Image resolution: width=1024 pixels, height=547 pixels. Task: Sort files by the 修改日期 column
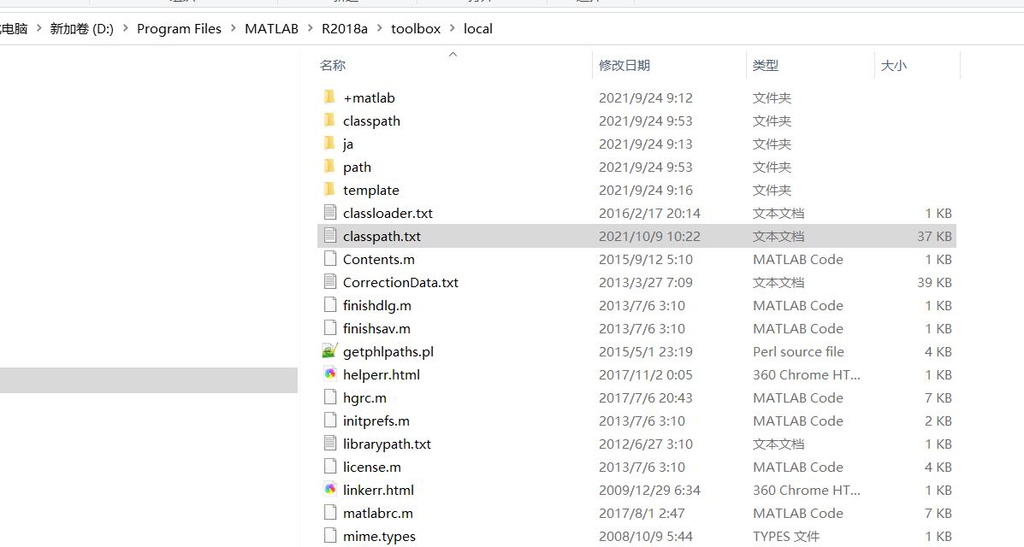(625, 65)
